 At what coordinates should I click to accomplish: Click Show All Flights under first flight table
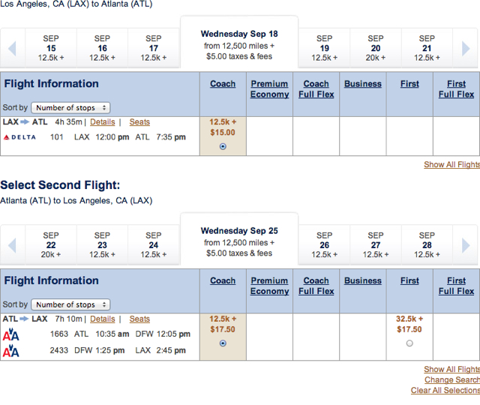click(451, 164)
